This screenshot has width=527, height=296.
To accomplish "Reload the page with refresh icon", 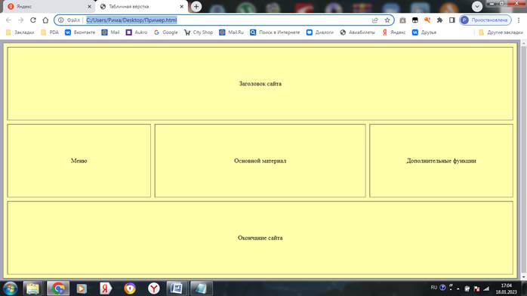I will [33, 20].
